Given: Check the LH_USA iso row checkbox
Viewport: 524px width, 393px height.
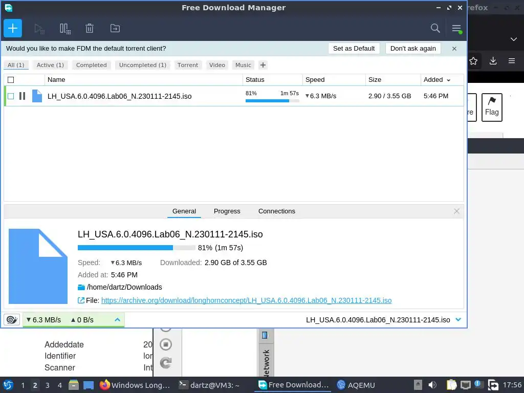Looking at the screenshot, I should click(11, 96).
